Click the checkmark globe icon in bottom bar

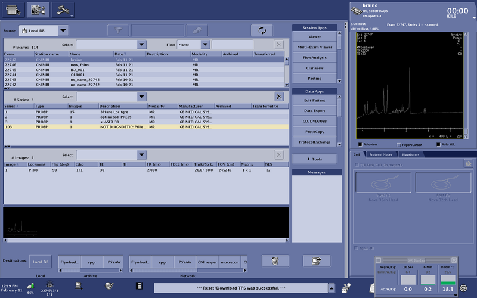pyautogui.click(x=109, y=285)
